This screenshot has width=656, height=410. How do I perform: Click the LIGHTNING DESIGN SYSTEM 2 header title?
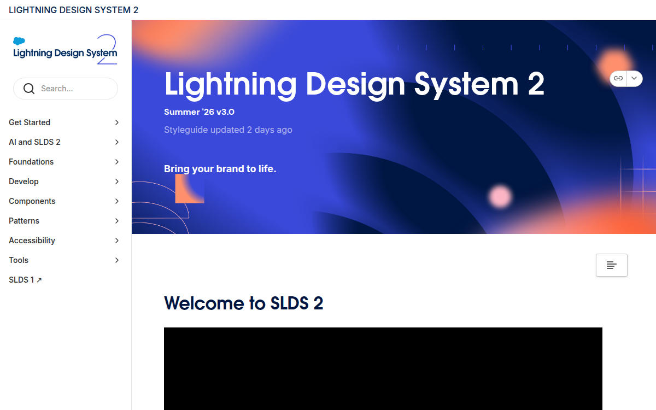pyautogui.click(x=73, y=10)
